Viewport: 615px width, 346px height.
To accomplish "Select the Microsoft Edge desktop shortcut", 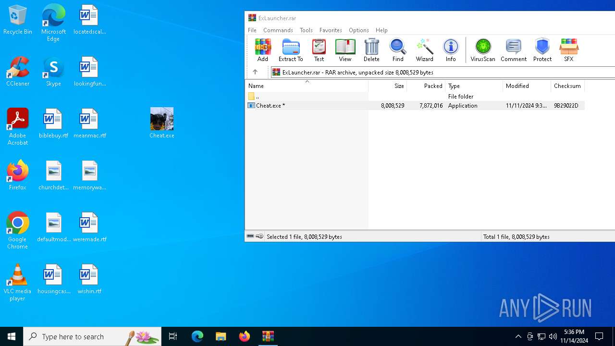I will (x=53, y=23).
